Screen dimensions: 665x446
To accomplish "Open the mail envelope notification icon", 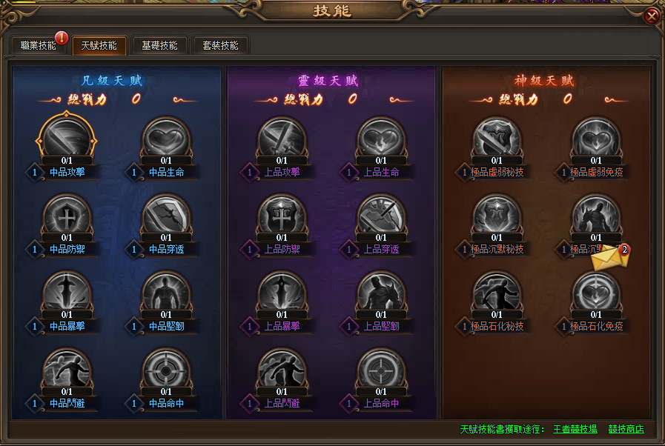I will 610,257.
